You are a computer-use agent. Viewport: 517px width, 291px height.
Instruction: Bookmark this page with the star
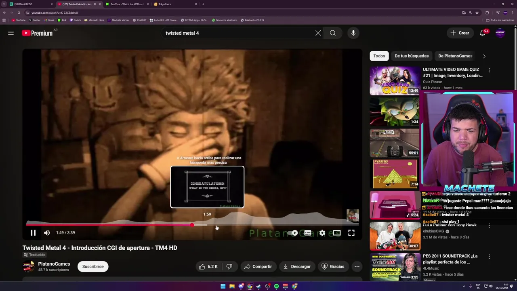click(x=477, y=13)
